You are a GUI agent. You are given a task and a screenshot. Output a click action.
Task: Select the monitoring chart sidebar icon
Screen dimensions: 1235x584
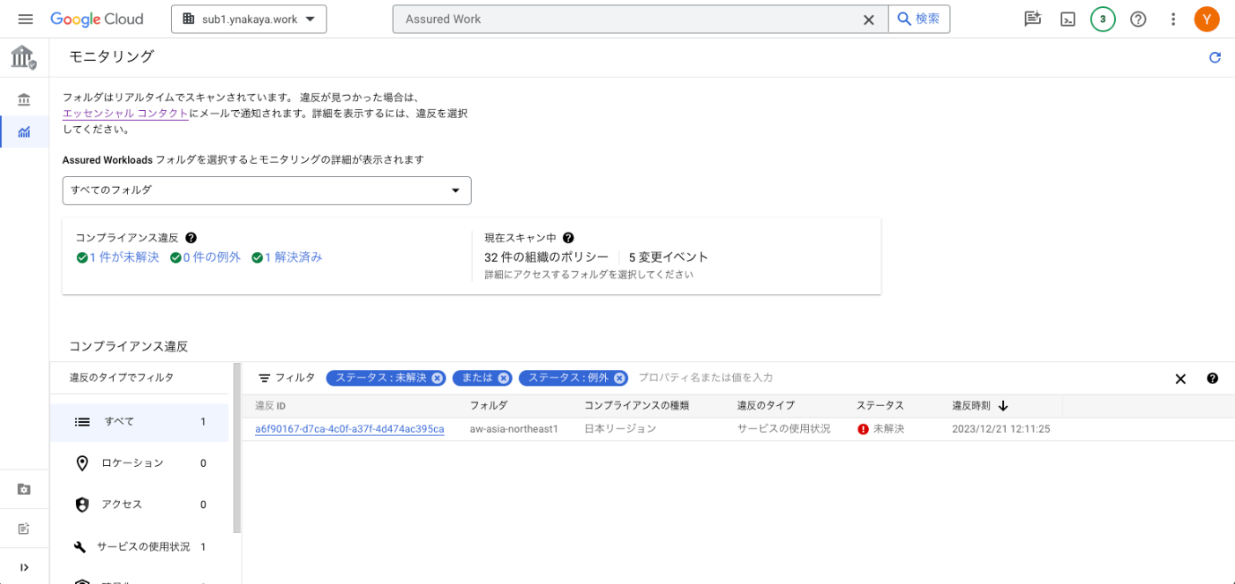click(x=24, y=132)
